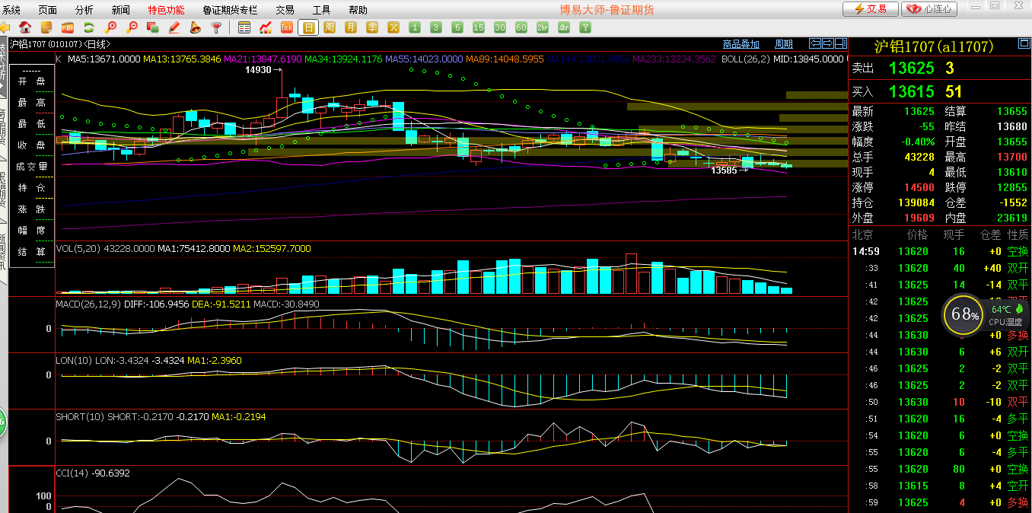Open the 鲁证期货专栏 menu
The image size is (1032, 513).
tap(230, 10)
